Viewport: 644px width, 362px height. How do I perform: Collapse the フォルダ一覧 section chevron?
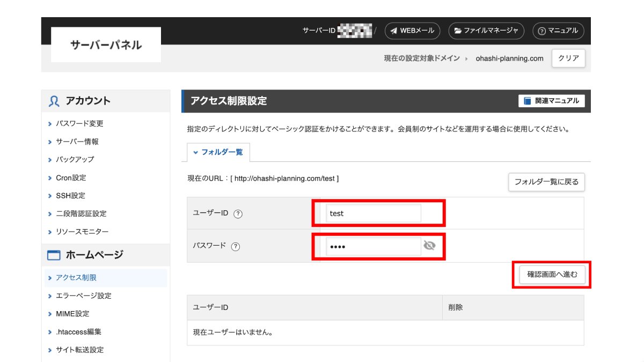tap(195, 152)
